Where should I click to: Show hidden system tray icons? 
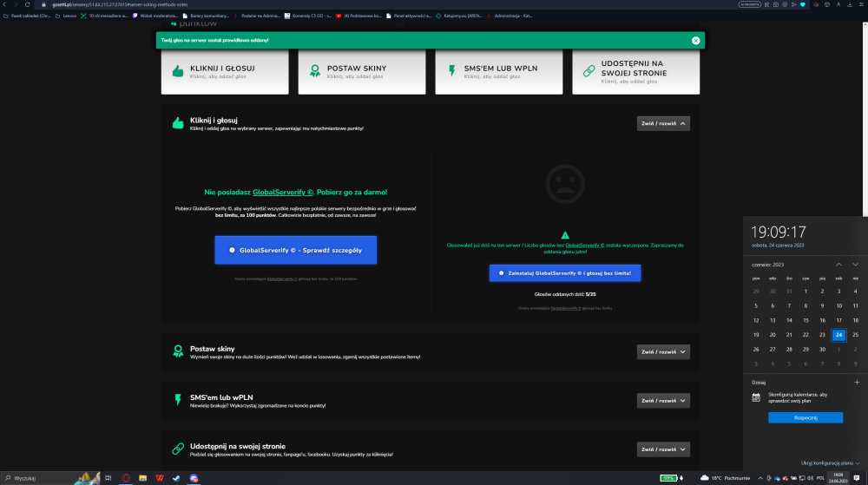click(x=760, y=478)
